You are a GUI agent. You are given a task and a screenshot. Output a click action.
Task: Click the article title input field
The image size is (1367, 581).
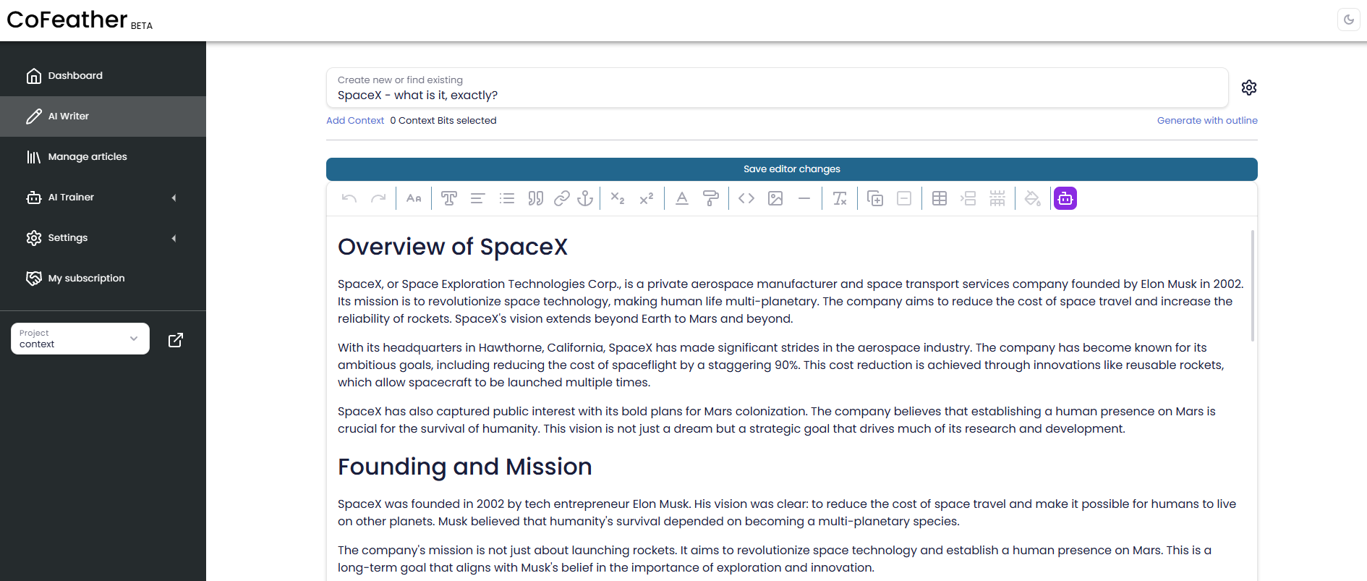[777, 88]
